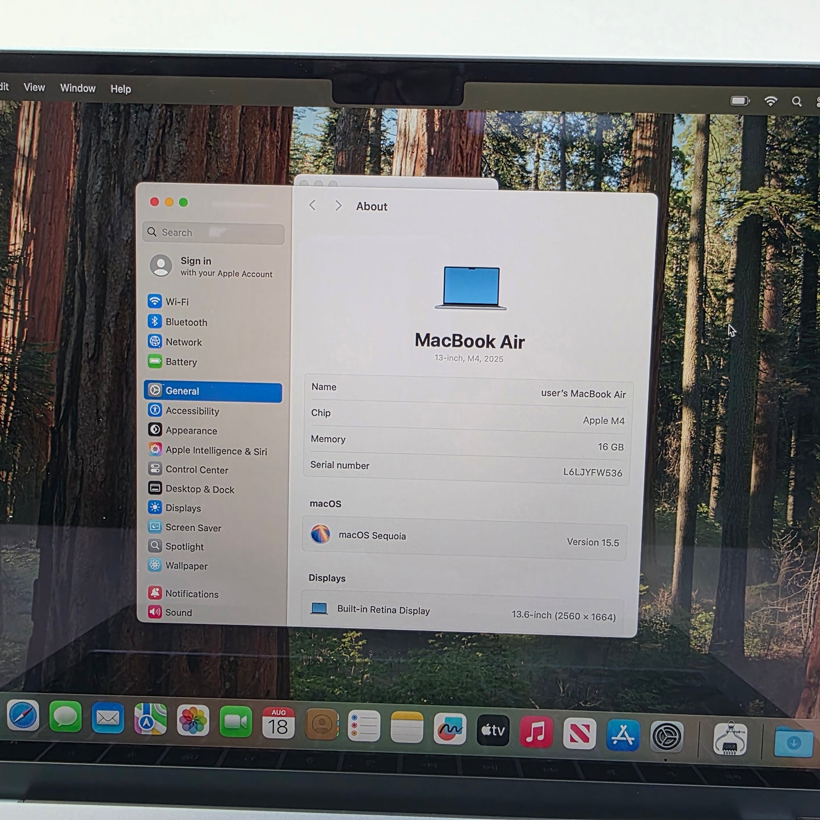Open the Window menu
This screenshot has width=820, height=820.
78,88
